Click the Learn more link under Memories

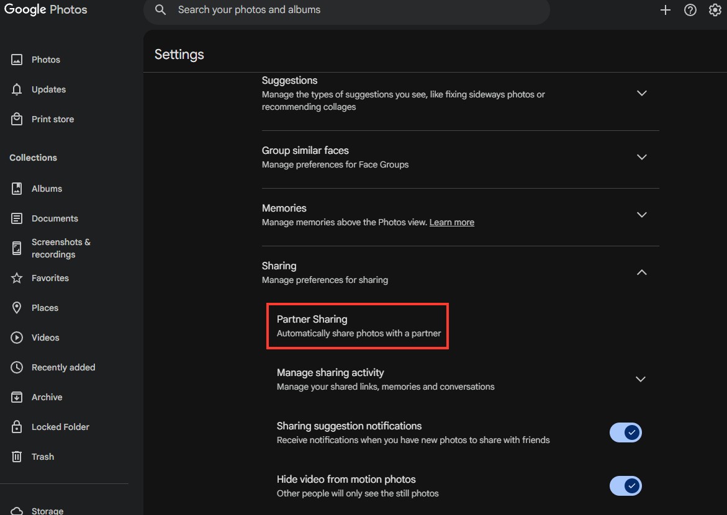[451, 223]
